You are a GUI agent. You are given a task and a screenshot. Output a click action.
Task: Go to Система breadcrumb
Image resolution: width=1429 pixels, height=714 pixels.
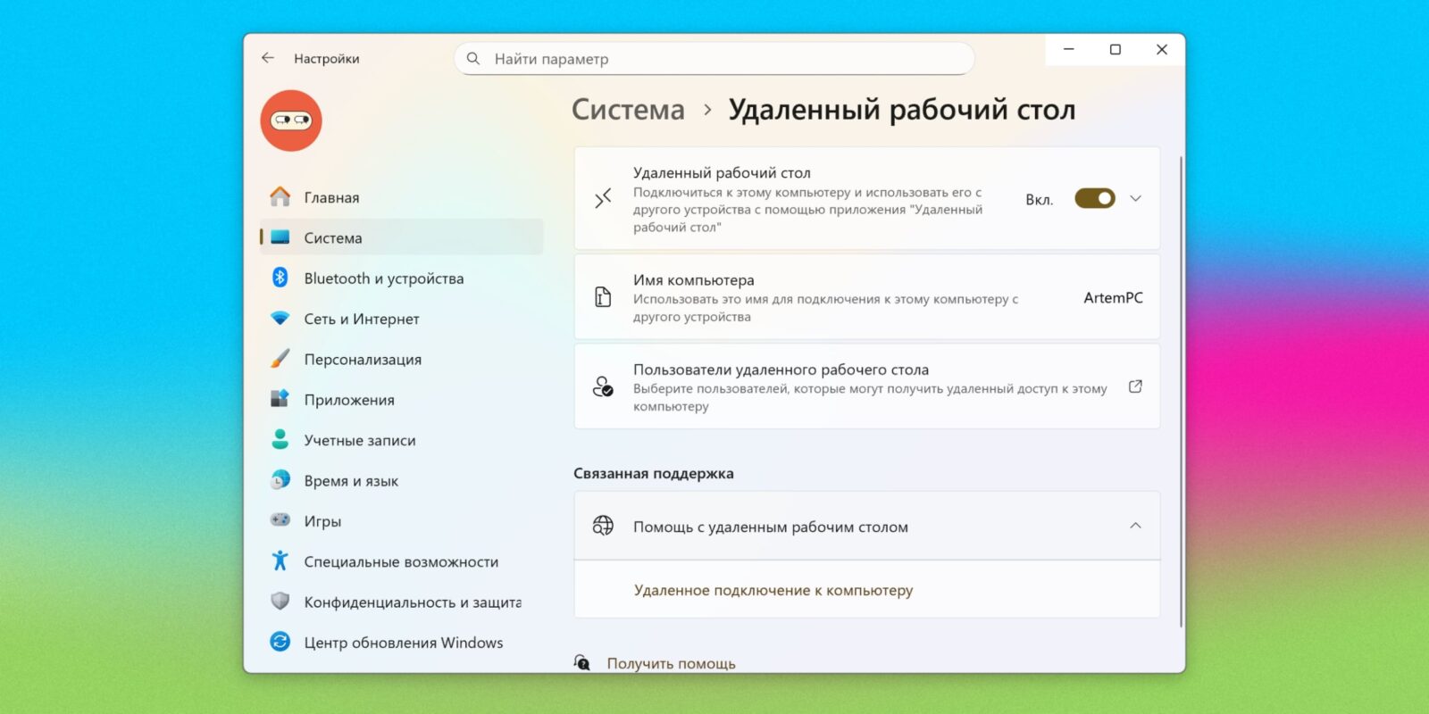628,109
